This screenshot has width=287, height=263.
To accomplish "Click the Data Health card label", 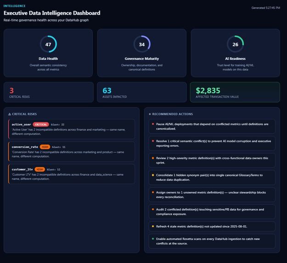I will (48, 59).
